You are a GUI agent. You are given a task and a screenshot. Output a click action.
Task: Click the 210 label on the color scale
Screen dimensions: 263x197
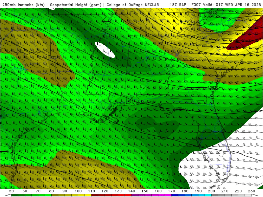point(225,191)
